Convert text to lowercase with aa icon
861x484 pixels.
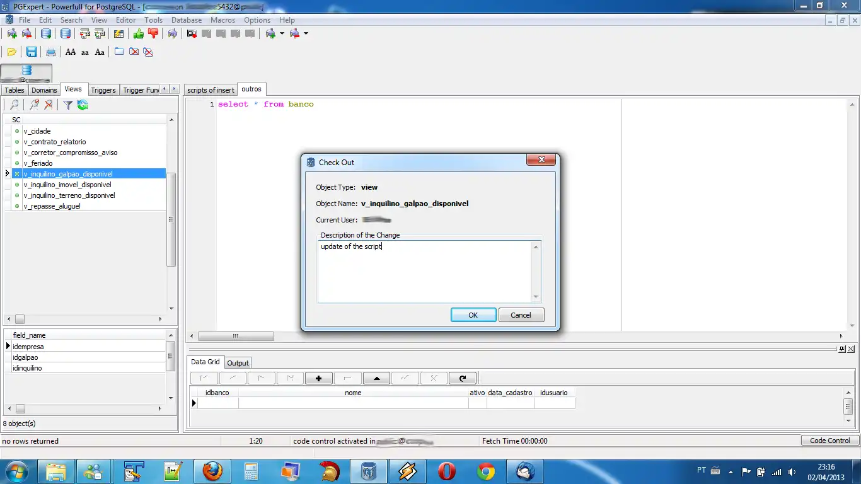click(x=85, y=52)
